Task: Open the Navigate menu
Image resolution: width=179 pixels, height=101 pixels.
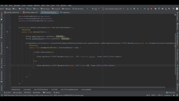Action: pos(17,6)
